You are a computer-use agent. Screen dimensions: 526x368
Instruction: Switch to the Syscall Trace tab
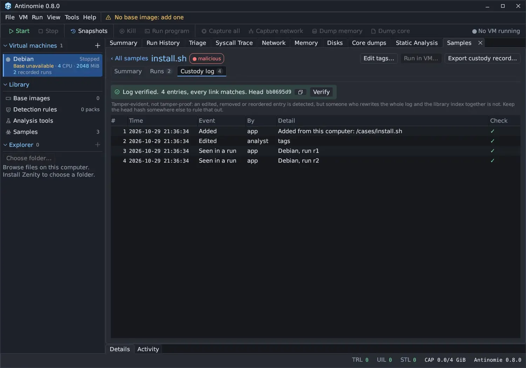234,43
